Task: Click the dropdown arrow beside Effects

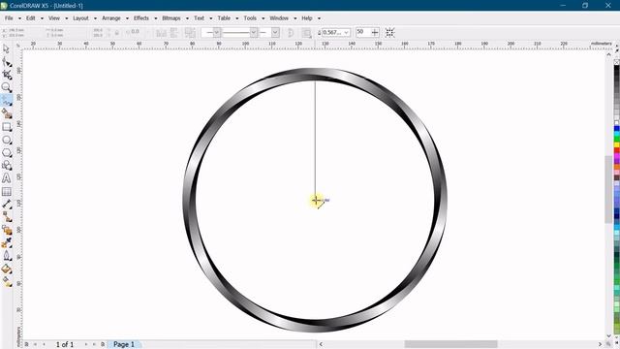Action: pyautogui.click(x=155, y=18)
